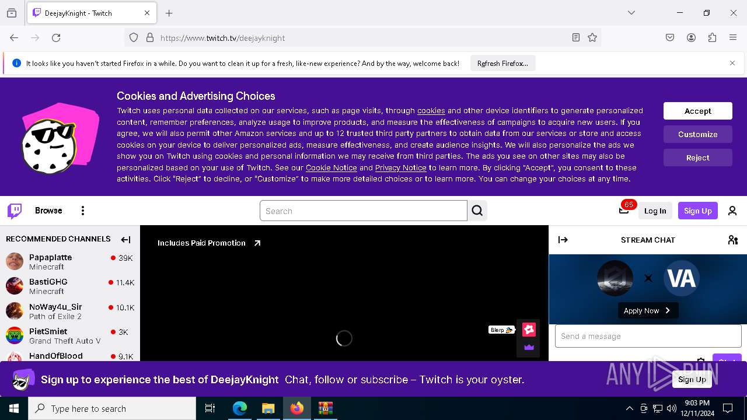The image size is (747, 420).
Task: Open the tracking protection shield
Action: click(x=134, y=37)
